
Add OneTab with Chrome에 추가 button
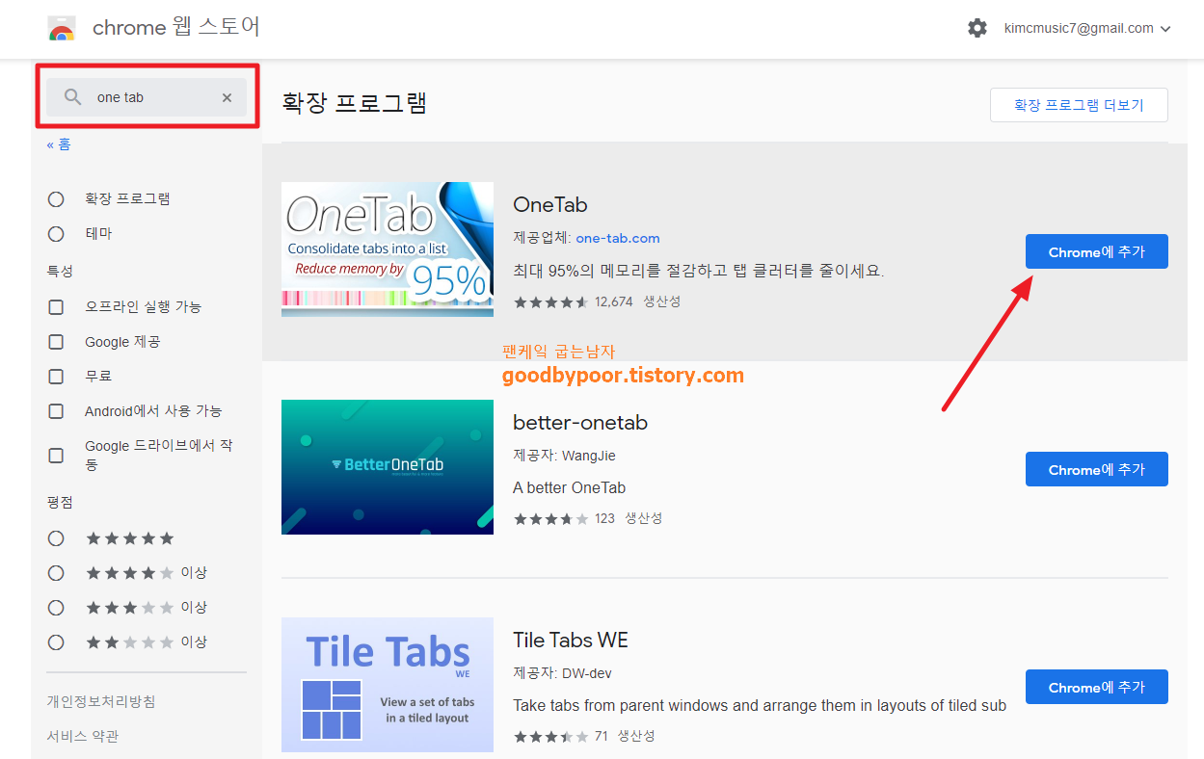[1097, 251]
